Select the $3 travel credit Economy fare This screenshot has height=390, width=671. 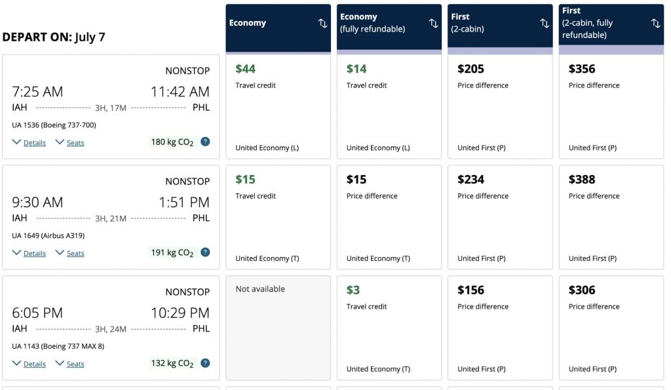coord(389,328)
